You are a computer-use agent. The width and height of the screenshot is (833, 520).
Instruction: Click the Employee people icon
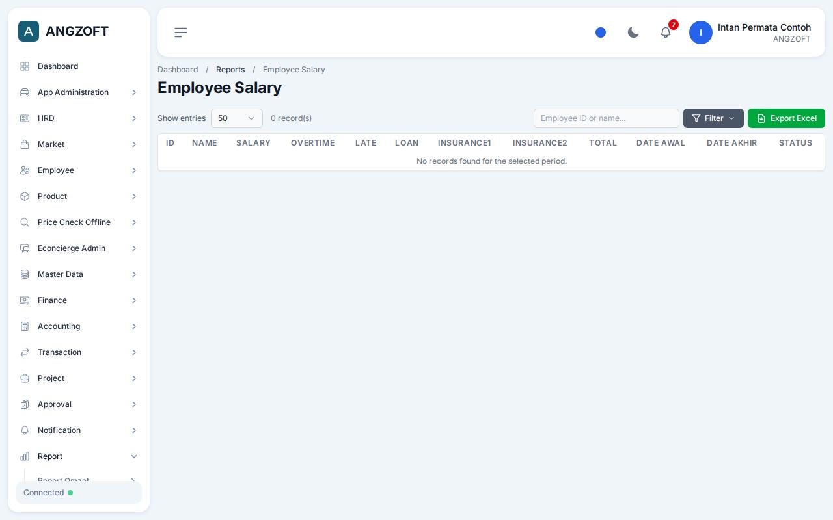[25, 170]
